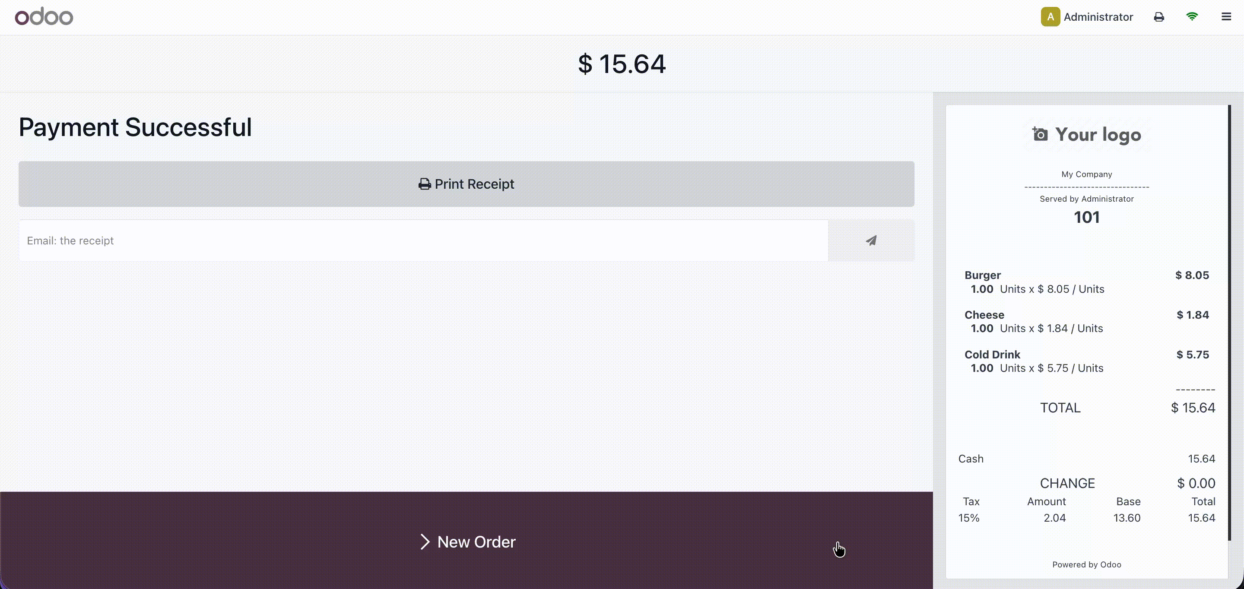
Task: Start a New Order
Action: [x=476, y=541]
